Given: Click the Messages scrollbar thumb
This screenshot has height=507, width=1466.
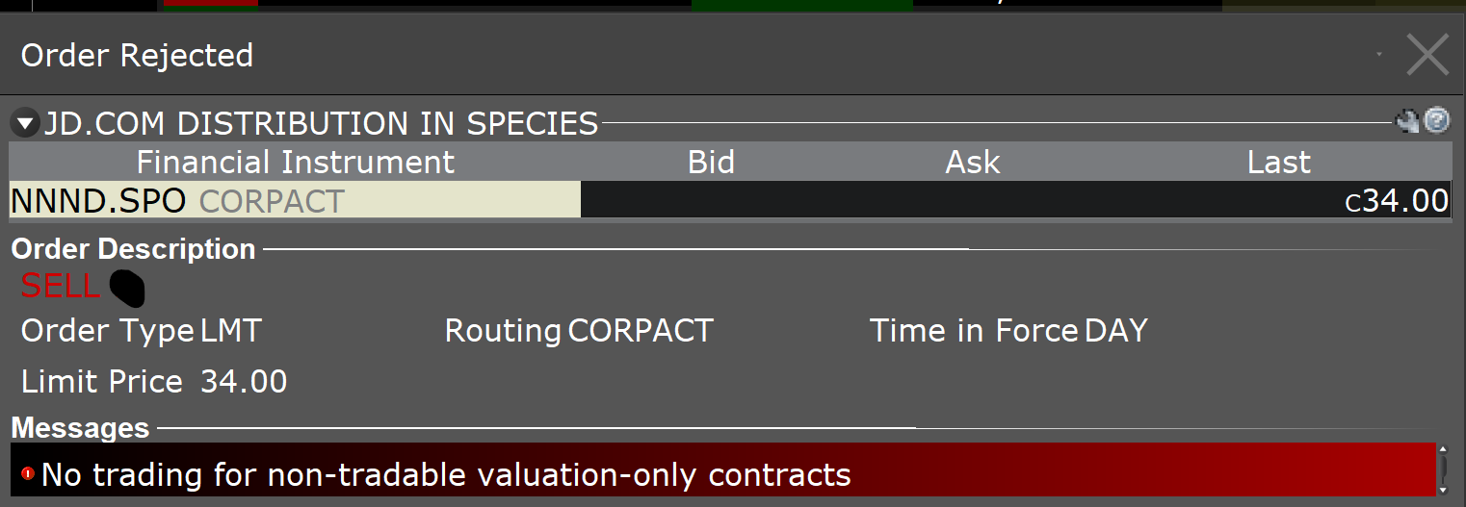Looking at the screenshot, I should point(1442,469).
